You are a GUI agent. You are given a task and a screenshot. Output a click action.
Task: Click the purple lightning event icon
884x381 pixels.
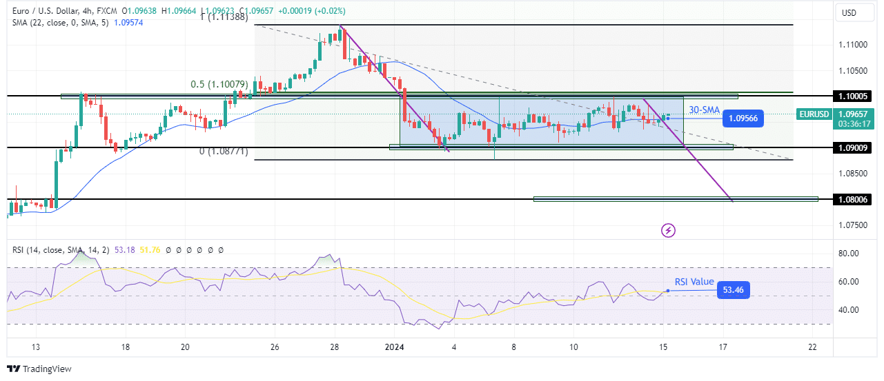click(668, 230)
